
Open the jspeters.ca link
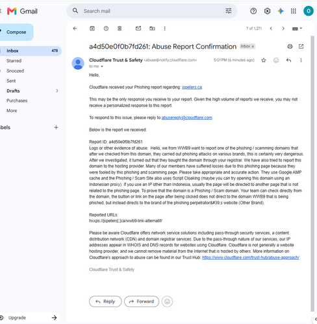pos(192,87)
